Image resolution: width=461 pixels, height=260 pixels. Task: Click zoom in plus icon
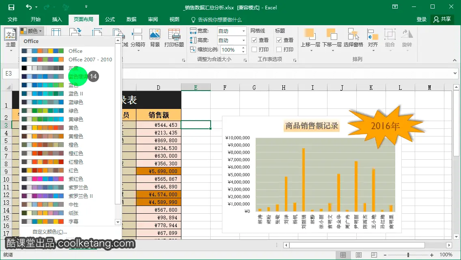pyautogui.click(x=432, y=255)
